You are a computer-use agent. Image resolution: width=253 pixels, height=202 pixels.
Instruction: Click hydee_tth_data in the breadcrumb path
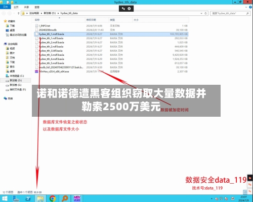click(x=69, y=13)
